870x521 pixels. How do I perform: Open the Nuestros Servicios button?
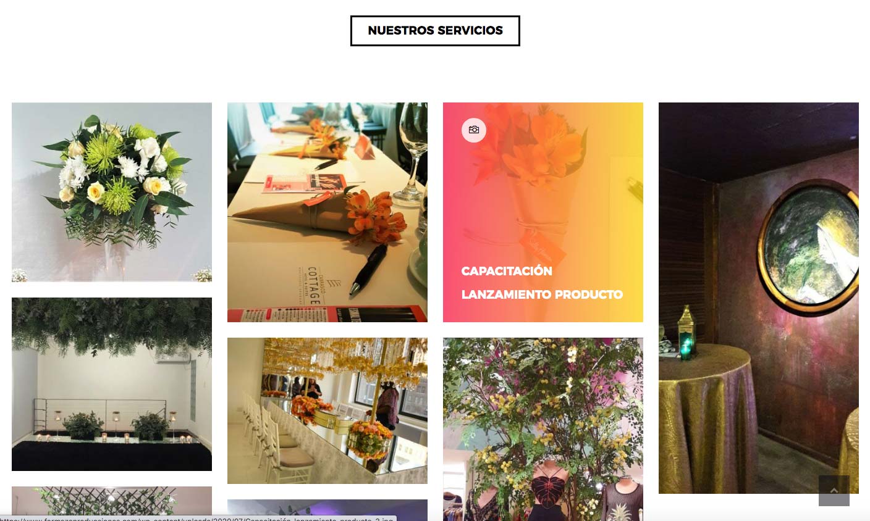click(x=435, y=31)
